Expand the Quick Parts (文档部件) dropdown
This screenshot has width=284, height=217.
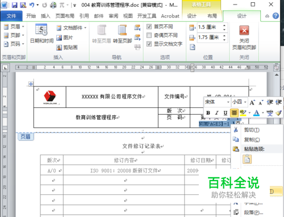point(72,28)
